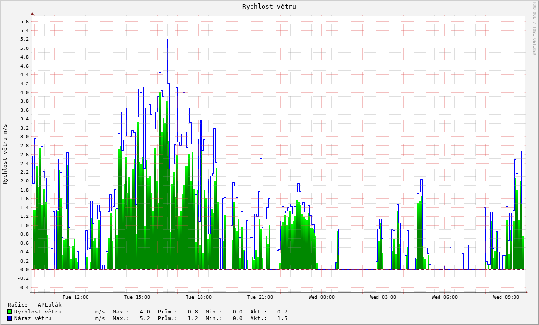Click the vertical axis title Rychlost větru m/s
Image resolution: width=539 pixels, height=325 pixels.
(5, 154)
